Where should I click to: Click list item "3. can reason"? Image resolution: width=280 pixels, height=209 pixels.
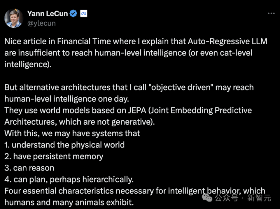point(29,168)
